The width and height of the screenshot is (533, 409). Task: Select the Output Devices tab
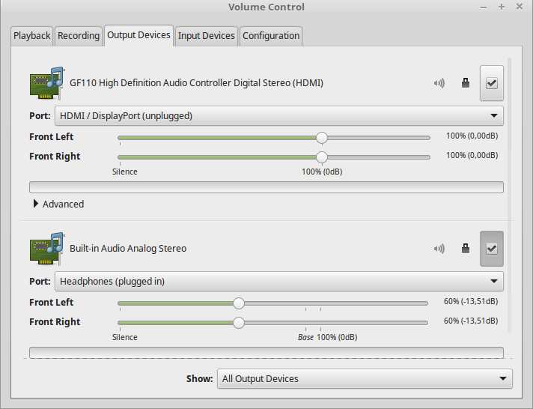pyautogui.click(x=138, y=35)
